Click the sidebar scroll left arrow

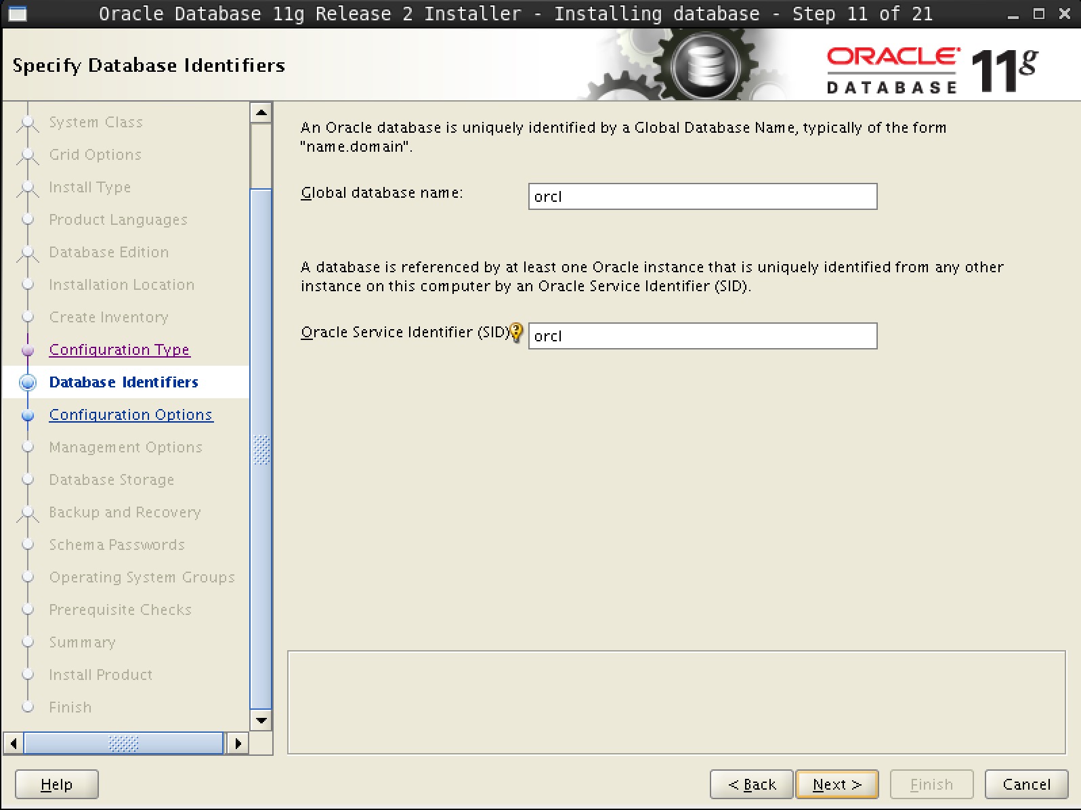point(14,744)
